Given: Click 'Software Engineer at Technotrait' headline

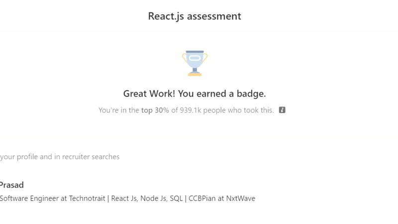Looking at the screenshot, I should pos(53,198).
